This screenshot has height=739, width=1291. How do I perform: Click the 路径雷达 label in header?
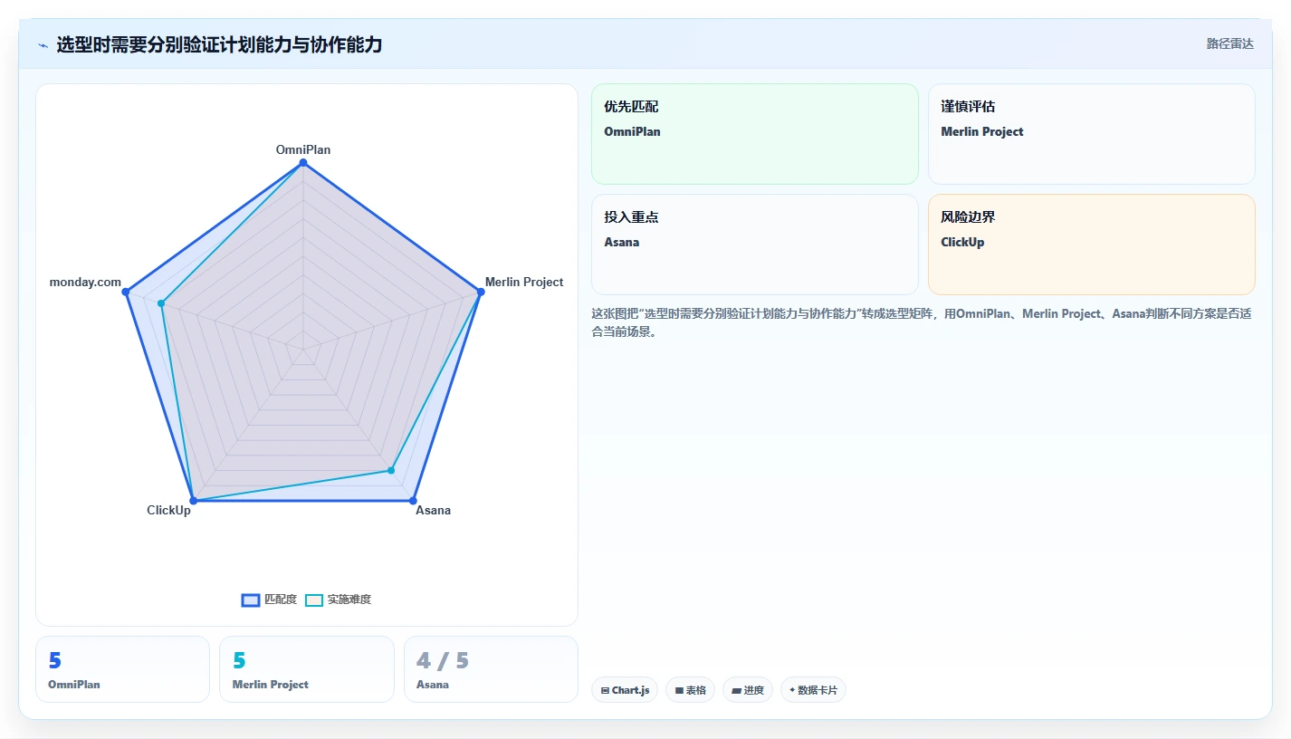(1229, 43)
